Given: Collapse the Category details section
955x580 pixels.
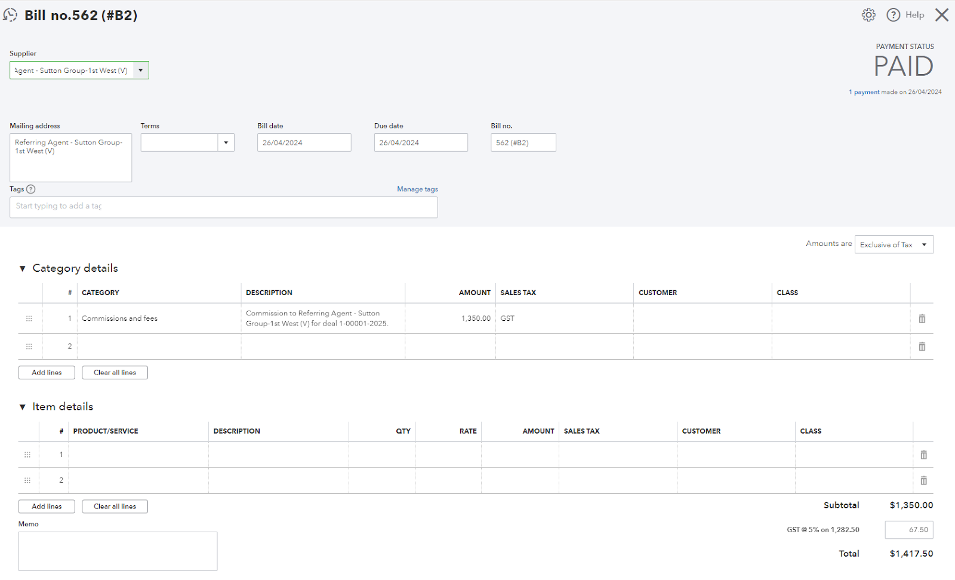Looking at the screenshot, I should tap(23, 269).
